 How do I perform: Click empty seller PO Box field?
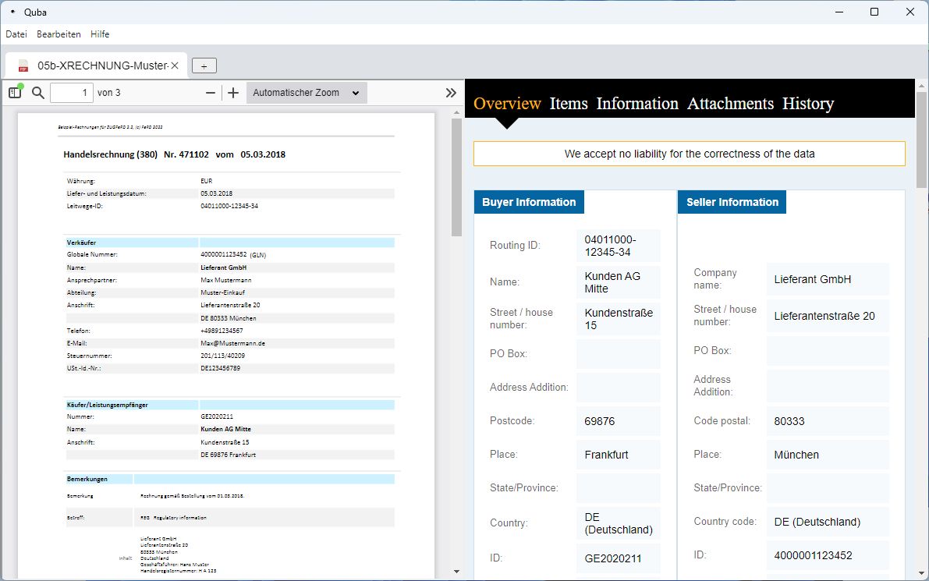pos(828,351)
